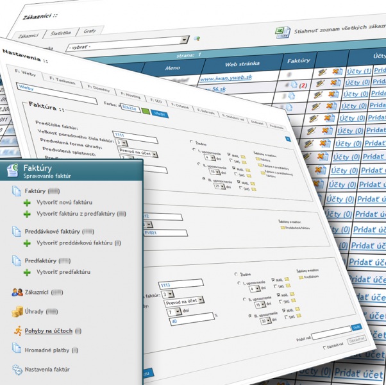Click the documents icon beside Faktúry menu entry
The image size is (386, 385).
point(17,191)
